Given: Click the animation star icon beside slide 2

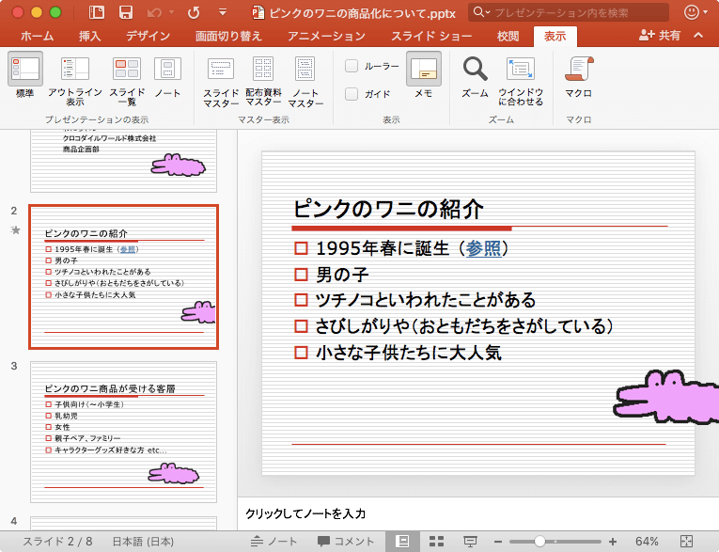Looking at the screenshot, I should point(15,229).
